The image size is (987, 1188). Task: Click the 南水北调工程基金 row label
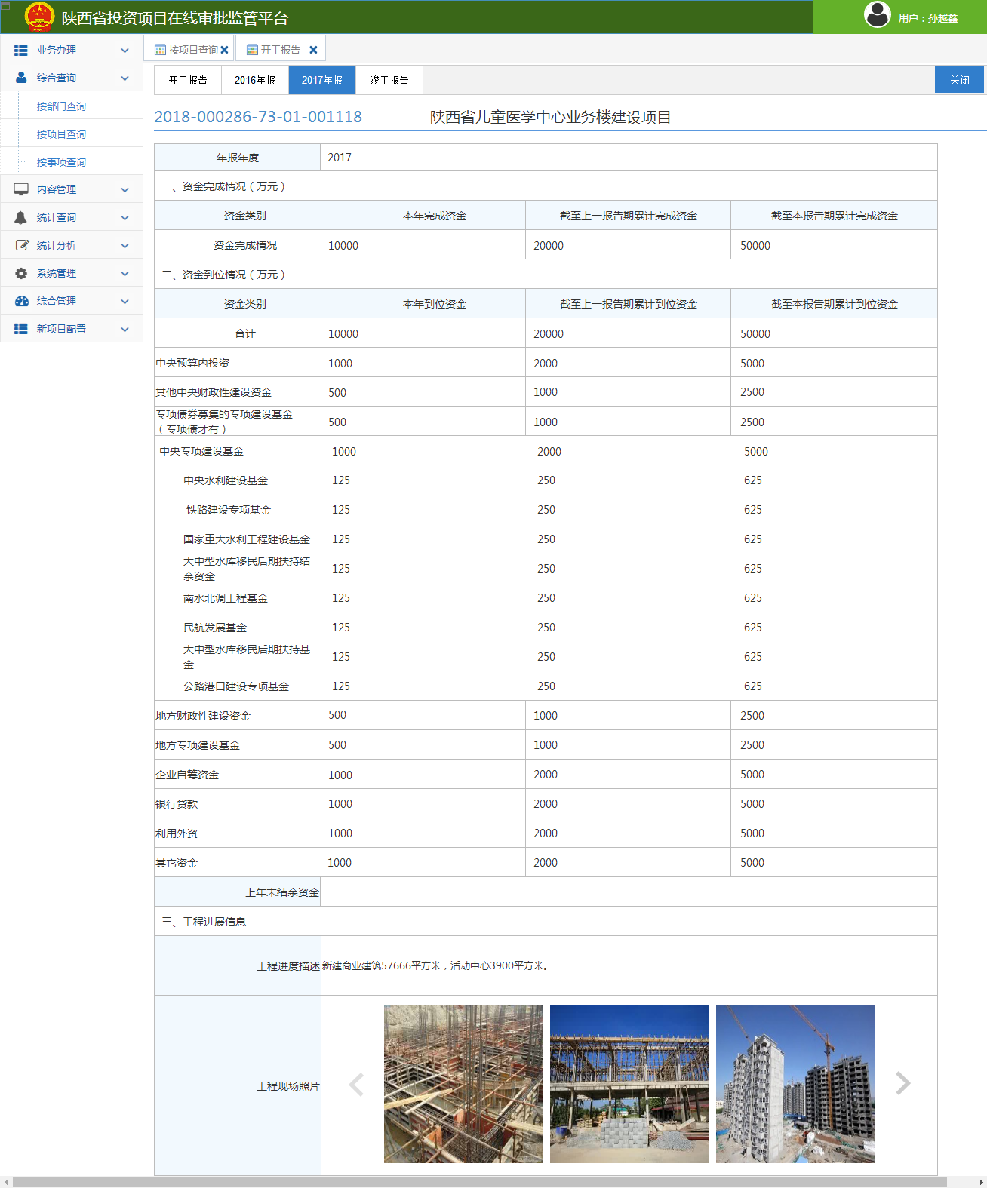[x=226, y=598]
